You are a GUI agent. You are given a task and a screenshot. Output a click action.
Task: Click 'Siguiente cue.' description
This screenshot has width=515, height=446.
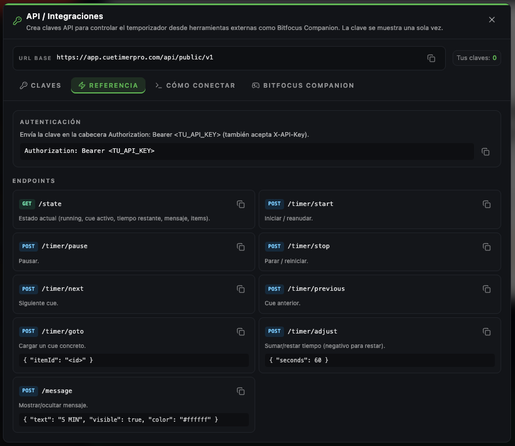[39, 303]
